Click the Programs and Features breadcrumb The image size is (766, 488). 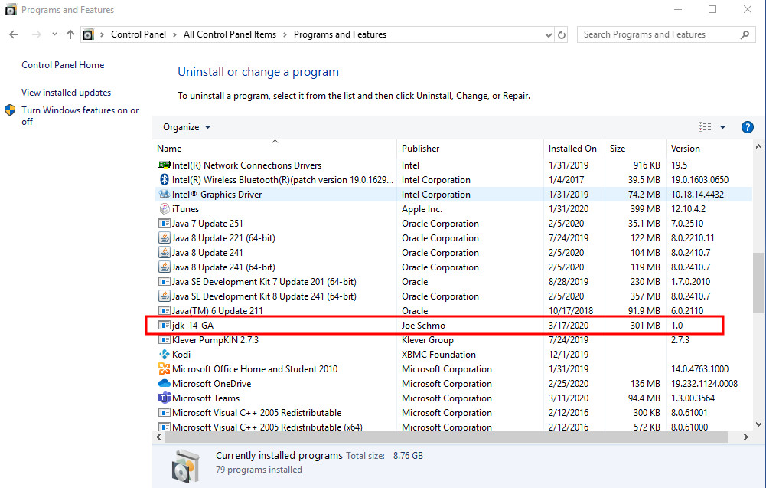[x=340, y=34]
